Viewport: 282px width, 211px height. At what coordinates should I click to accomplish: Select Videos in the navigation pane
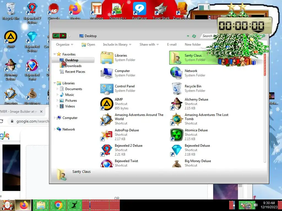(x=67, y=106)
